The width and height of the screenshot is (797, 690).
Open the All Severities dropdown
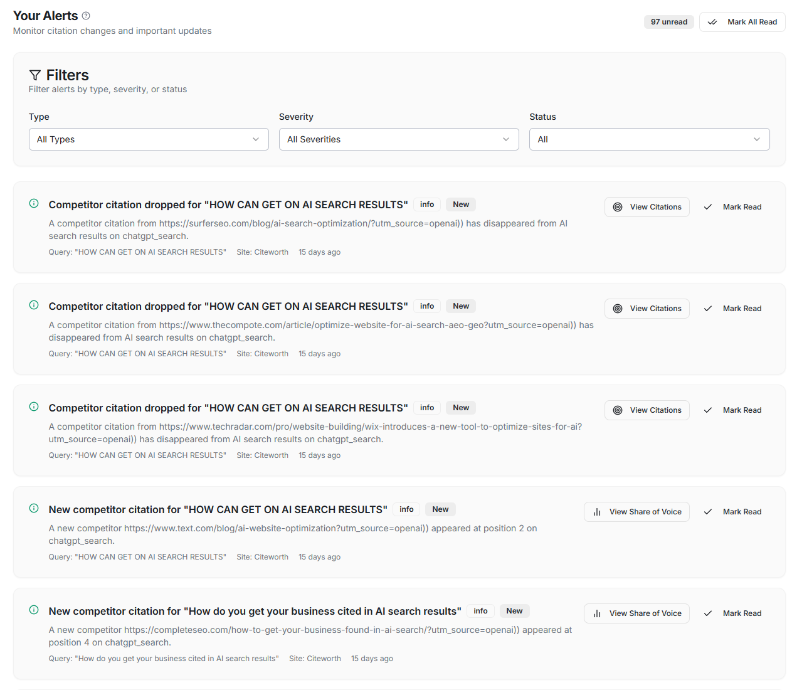coord(399,139)
